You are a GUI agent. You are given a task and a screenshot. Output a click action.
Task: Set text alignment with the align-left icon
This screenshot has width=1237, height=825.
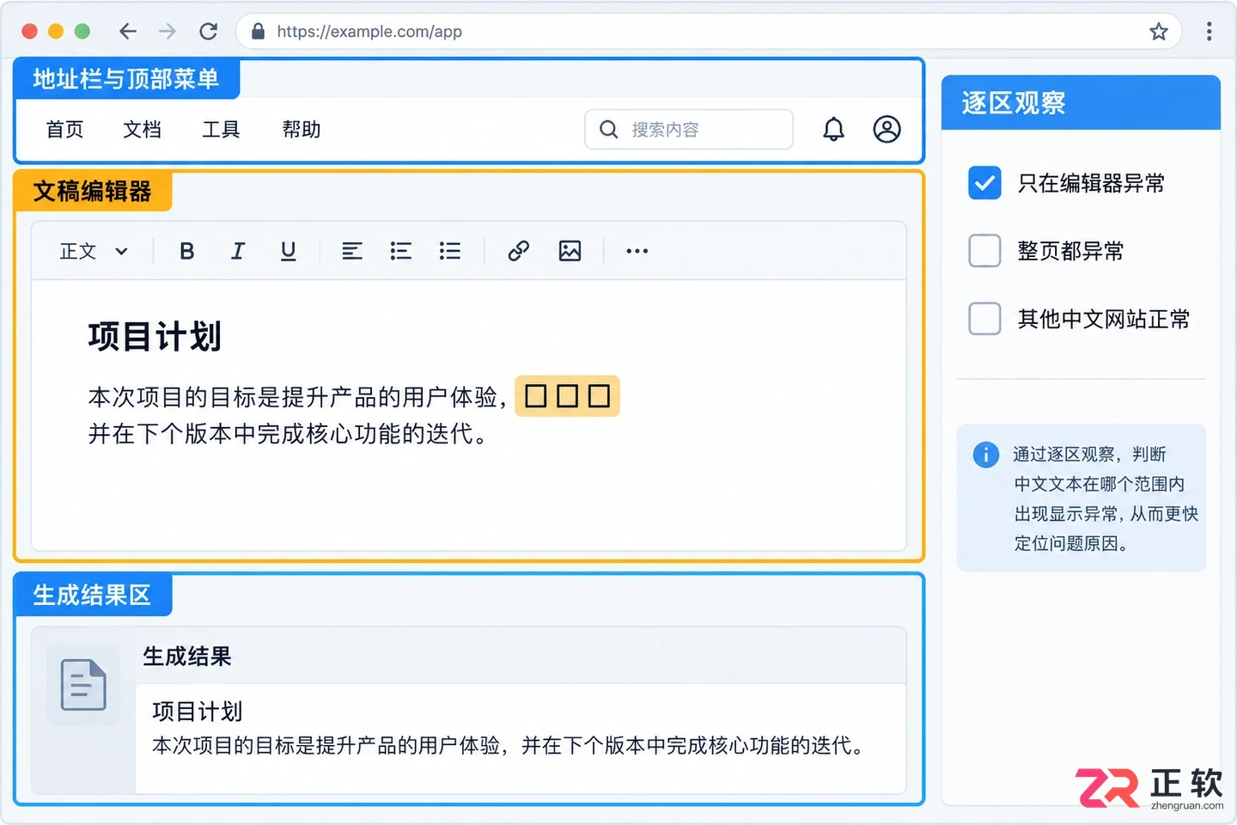(x=352, y=251)
